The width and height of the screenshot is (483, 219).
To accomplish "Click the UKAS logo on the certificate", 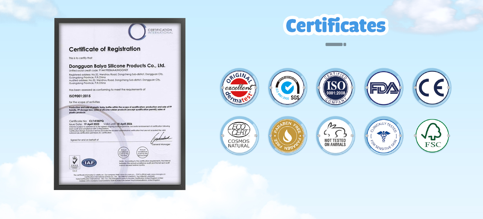I will (75, 163).
